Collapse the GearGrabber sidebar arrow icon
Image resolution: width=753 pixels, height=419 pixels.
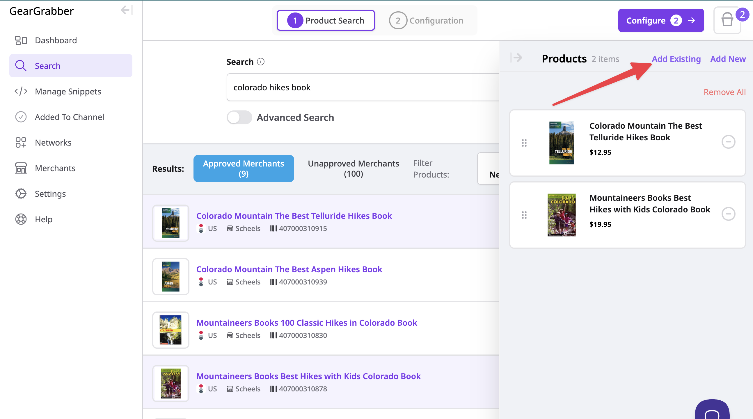(x=127, y=10)
